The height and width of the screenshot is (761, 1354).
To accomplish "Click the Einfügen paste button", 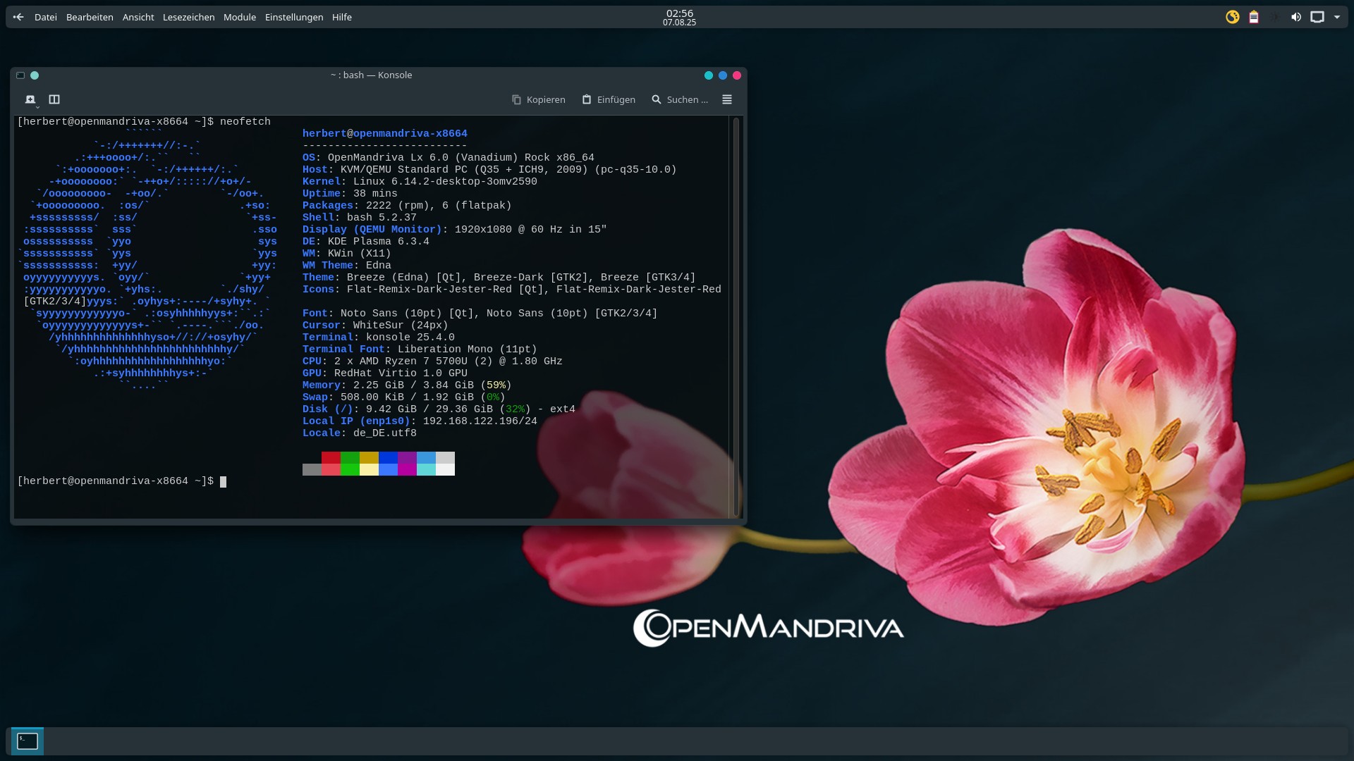I will pos(609,99).
